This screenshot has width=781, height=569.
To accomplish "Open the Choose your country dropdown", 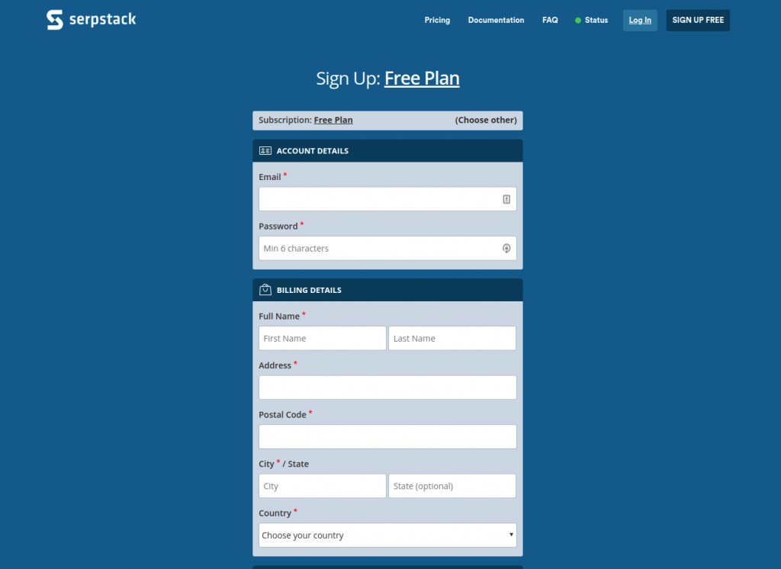I will coord(387,535).
